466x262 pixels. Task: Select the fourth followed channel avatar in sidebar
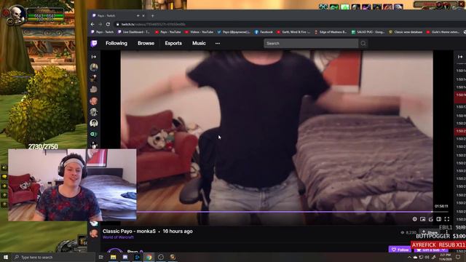(x=94, y=101)
